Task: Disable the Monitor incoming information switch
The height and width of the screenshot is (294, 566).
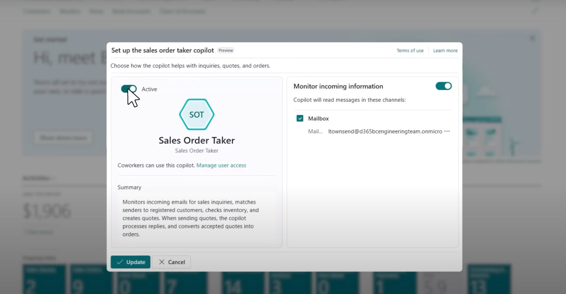Action: tap(443, 86)
